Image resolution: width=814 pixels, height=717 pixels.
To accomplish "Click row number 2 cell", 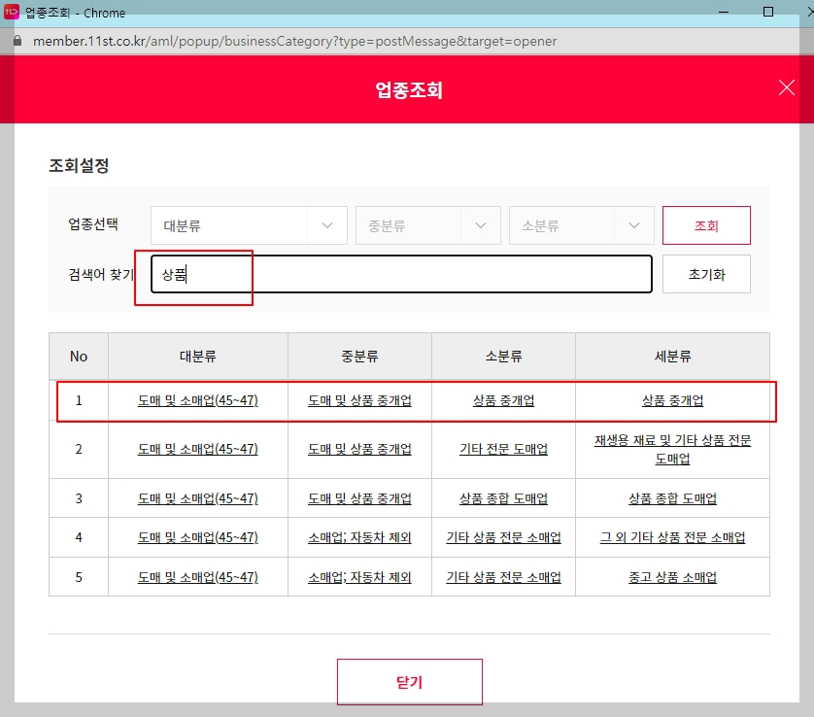I will (x=79, y=449).
